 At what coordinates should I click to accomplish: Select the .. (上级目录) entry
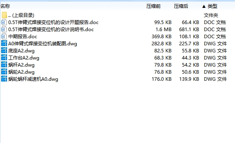click(21, 15)
